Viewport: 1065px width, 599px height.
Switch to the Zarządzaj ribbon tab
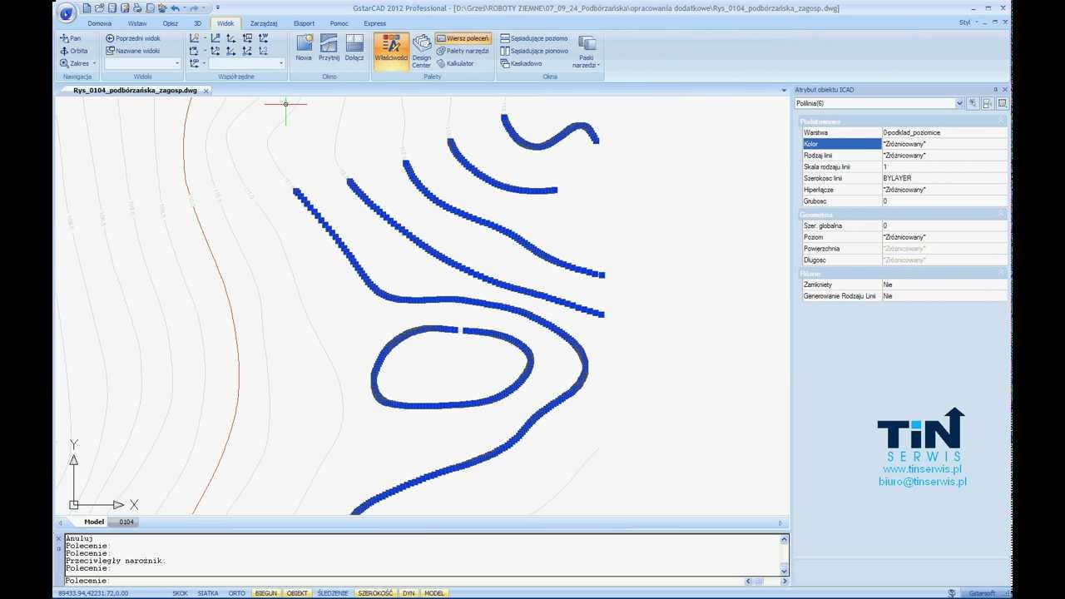click(264, 23)
